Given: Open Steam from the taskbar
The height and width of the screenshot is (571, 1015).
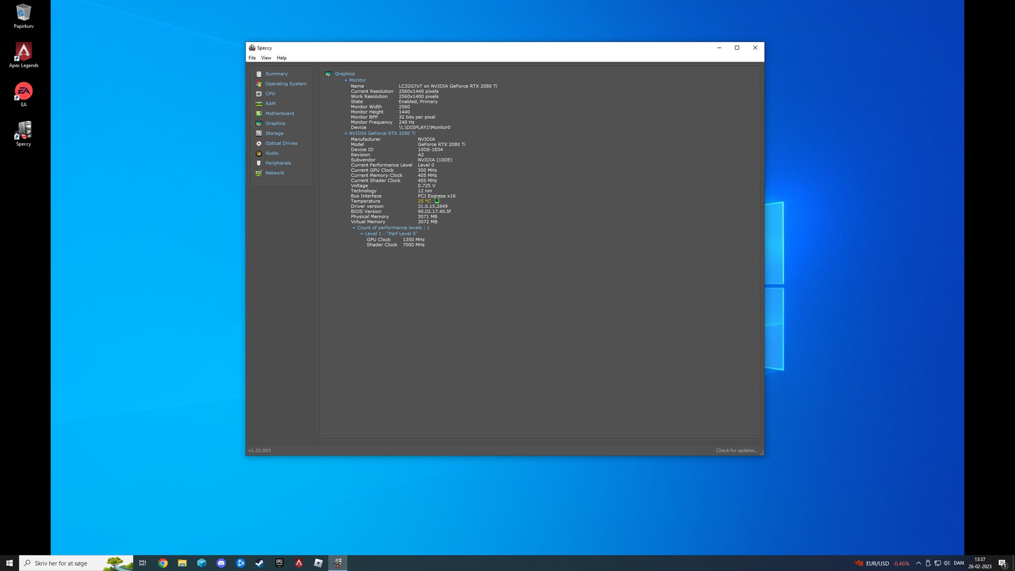Looking at the screenshot, I should click(260, 563).
